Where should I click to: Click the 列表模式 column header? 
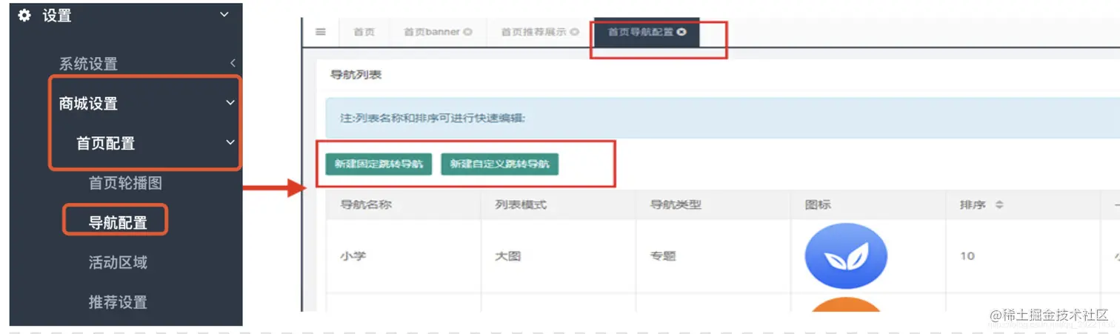click(521, 205)
